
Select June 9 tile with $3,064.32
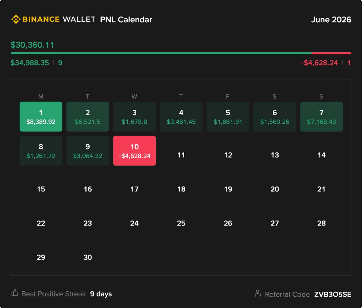pos(88,151)
